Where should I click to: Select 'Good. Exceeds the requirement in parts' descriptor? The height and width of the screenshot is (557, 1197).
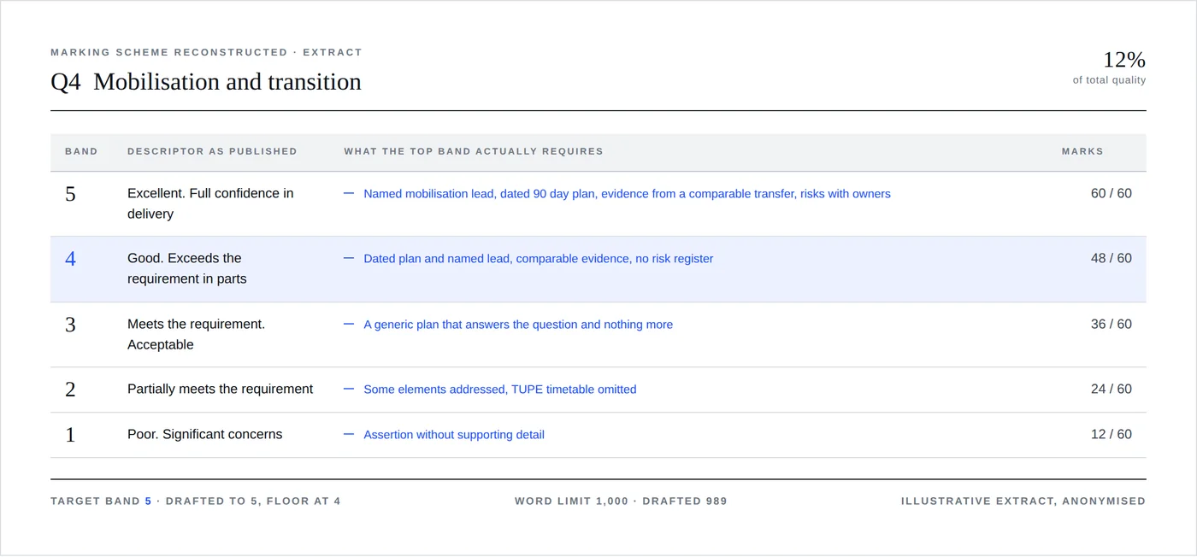[187, 268]
